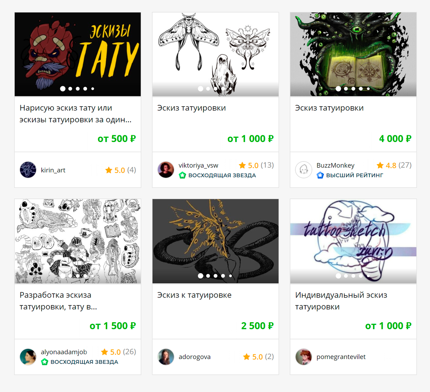Click от 500 ₽ price on kirin_art card

click(117, 139)
